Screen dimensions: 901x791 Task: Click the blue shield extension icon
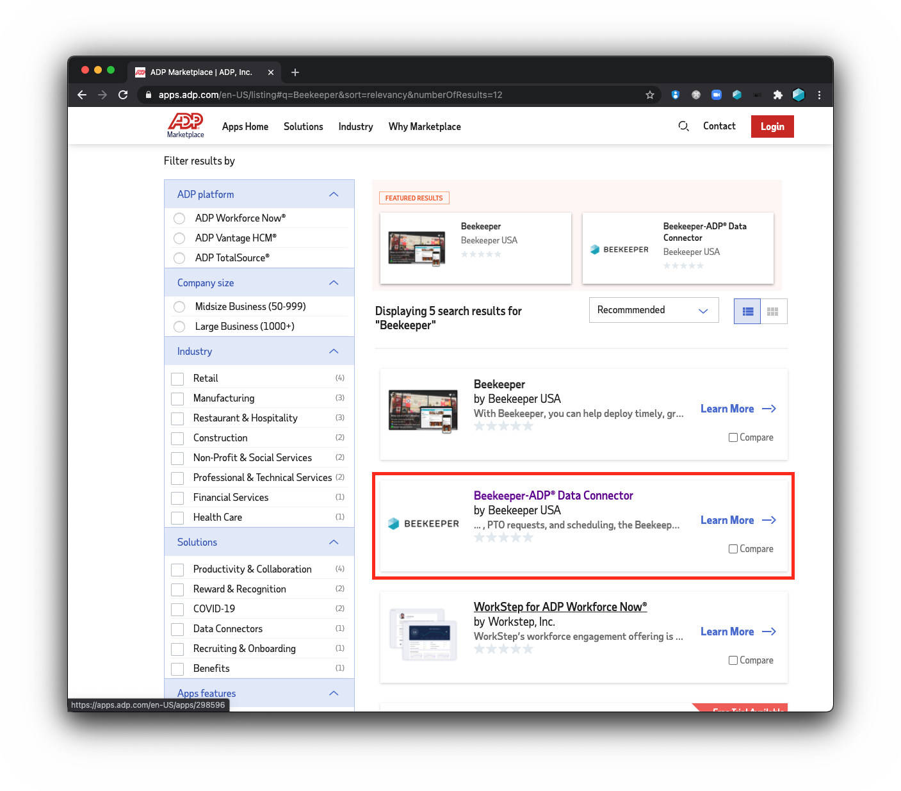point(675,95)
